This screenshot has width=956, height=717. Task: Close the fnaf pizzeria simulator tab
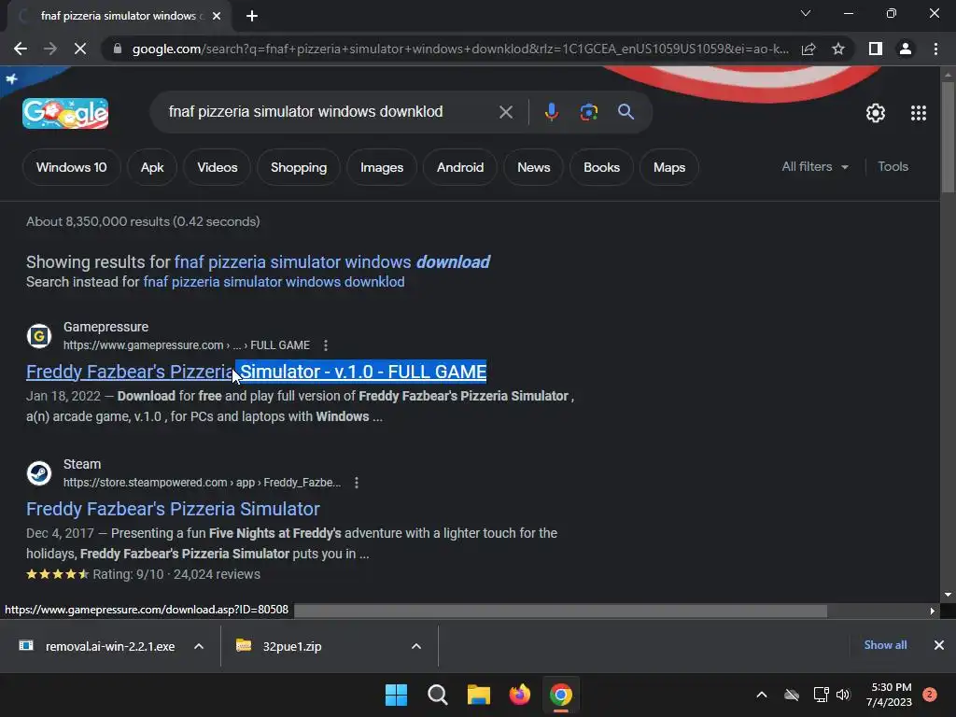click(x=217, y=16)
